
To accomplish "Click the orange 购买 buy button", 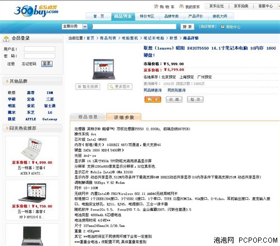I will [153, 99].
